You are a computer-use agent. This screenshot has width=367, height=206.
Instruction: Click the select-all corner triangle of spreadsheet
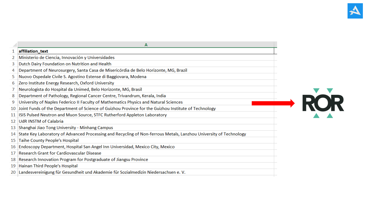14,45
